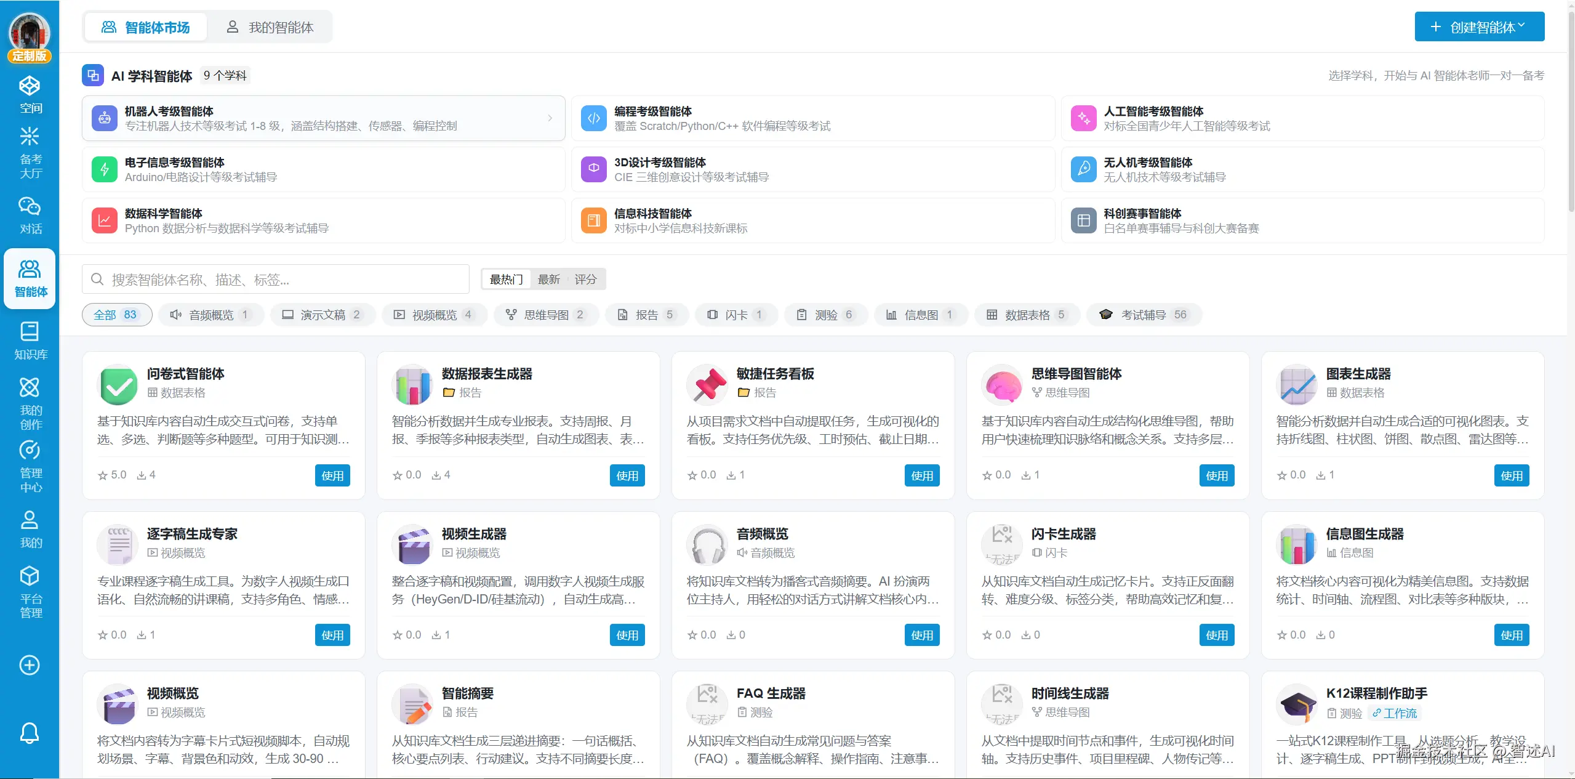The height and width of the screenshot is (779, 1575).
Task: Expand 机器人考级智能体 card chevron
Action: 550,118
